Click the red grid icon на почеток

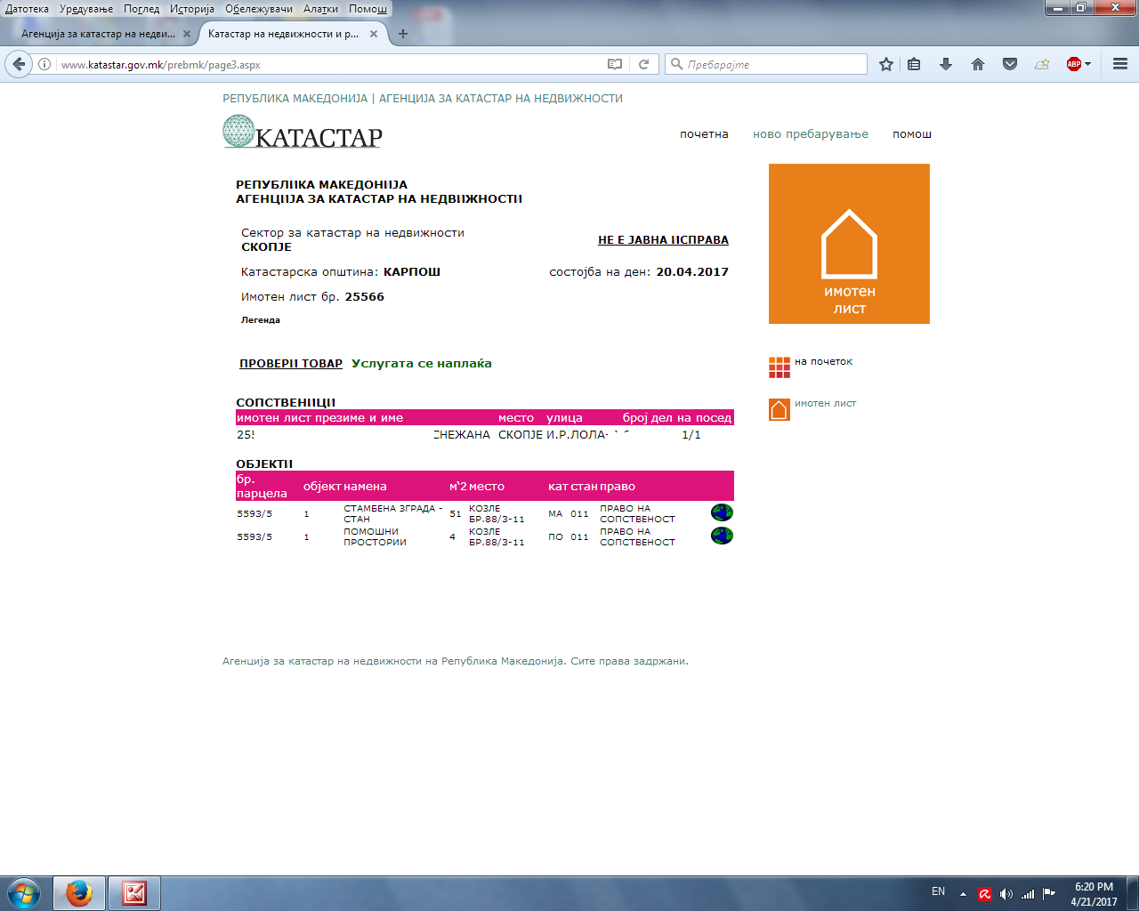coord(780,367)
